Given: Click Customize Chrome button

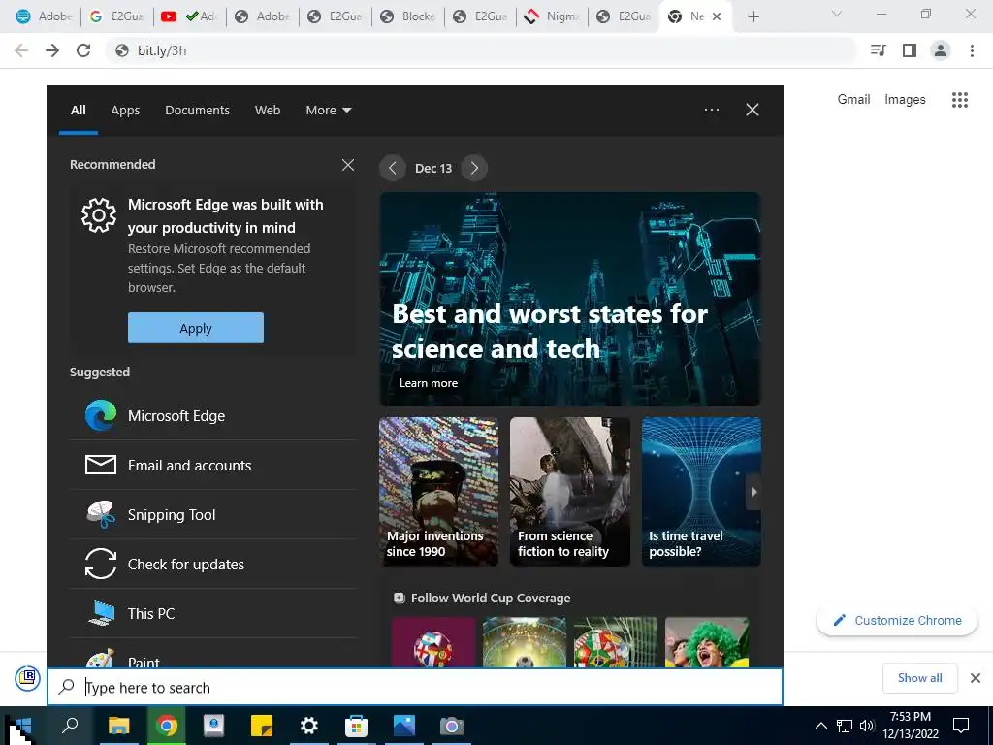Looking at the screenshot, I should (897, 620).
